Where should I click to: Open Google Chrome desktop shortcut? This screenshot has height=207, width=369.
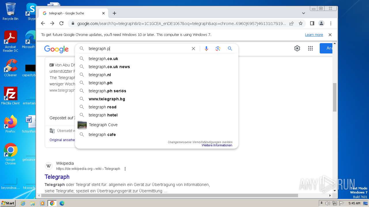pos(10,154)
